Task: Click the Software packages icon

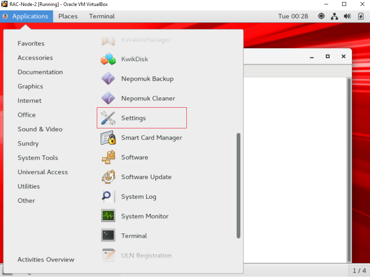Action: [x=108, y=157]
